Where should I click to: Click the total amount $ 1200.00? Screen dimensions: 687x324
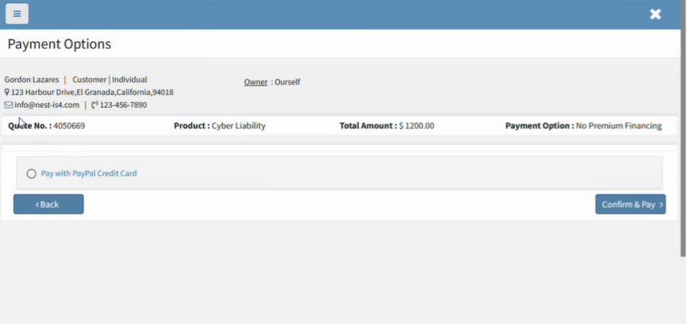[416, 126]
